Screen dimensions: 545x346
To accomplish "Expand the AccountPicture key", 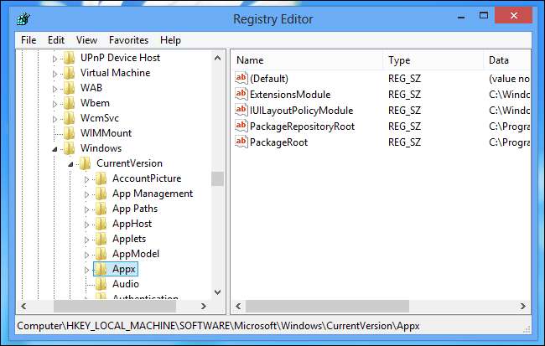I will (86, 179).
